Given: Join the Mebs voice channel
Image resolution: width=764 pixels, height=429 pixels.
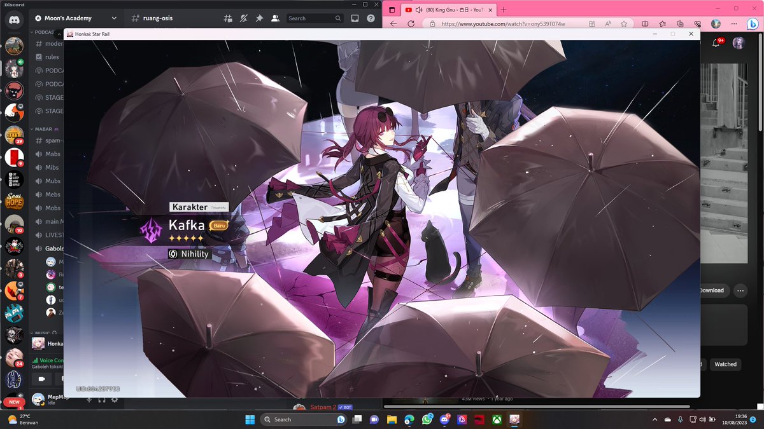Looking at the screenshot, I should (x=48, y=194).
